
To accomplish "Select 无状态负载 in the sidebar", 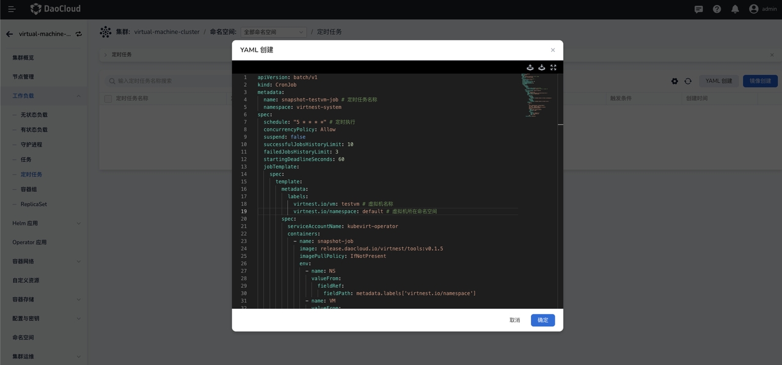I will point(34,115).
